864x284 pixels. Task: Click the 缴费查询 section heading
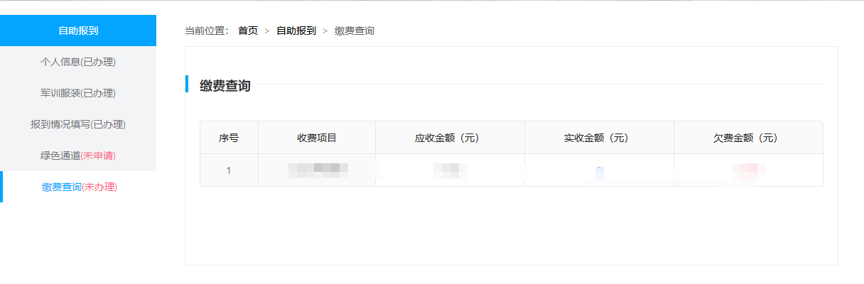(x=225, y=85)
